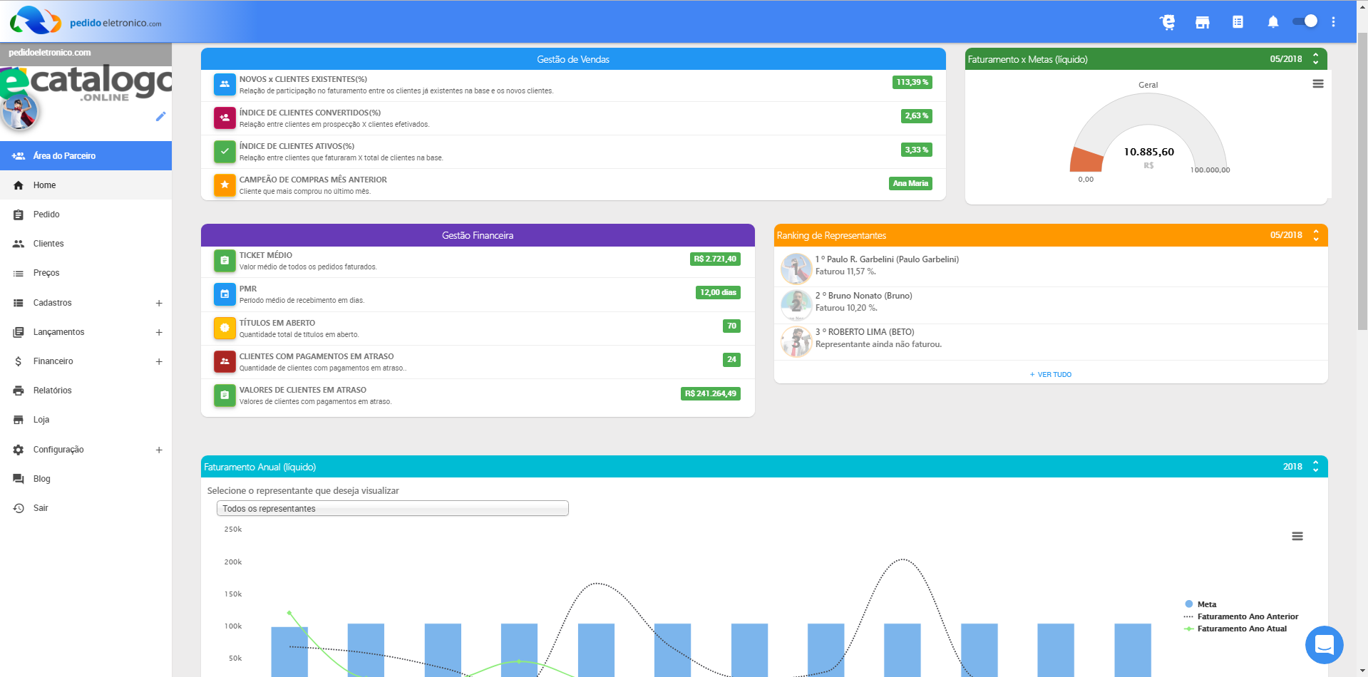The width and height of the screenshot is (1368, 677).
Task: Click the Clientes com Pagamentos em Atraso icon
Action: click(x=225, y=361)
